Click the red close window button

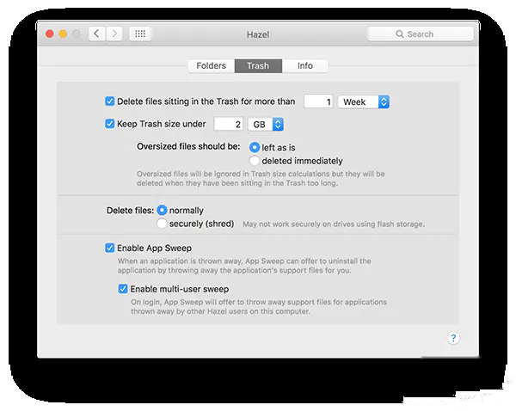point(50,34)
